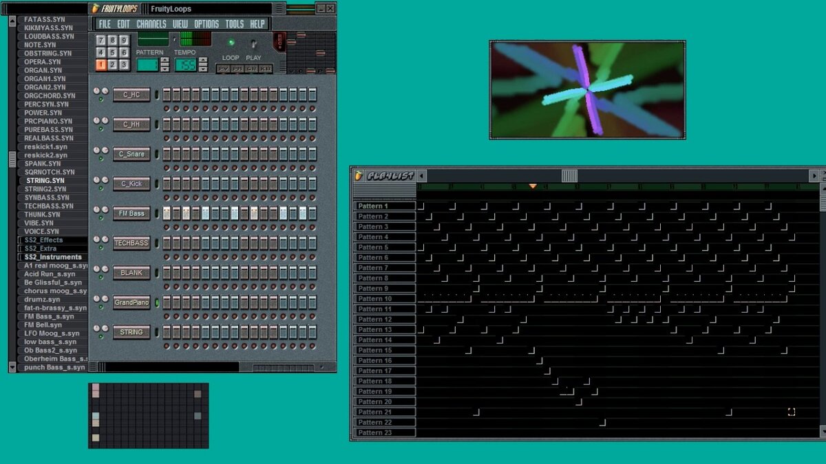826x464 pixels.
Task: Mute the STRING channel green LED
Action: point(101,336)
